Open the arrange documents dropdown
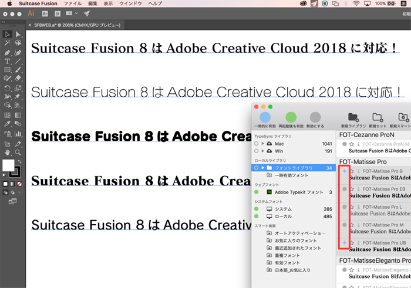 point(72,13)
